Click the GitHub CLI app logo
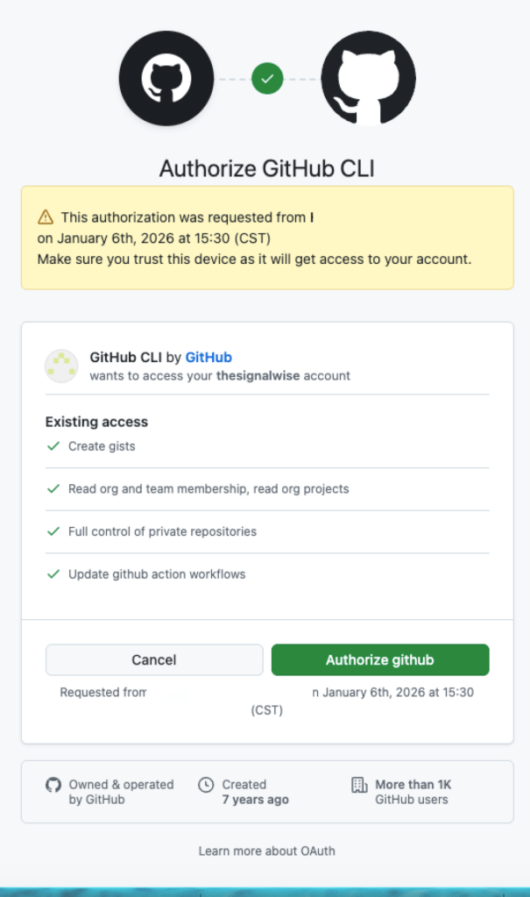This screenshot has width=530, height=897. pyautogui.click(x=166, y=78)
